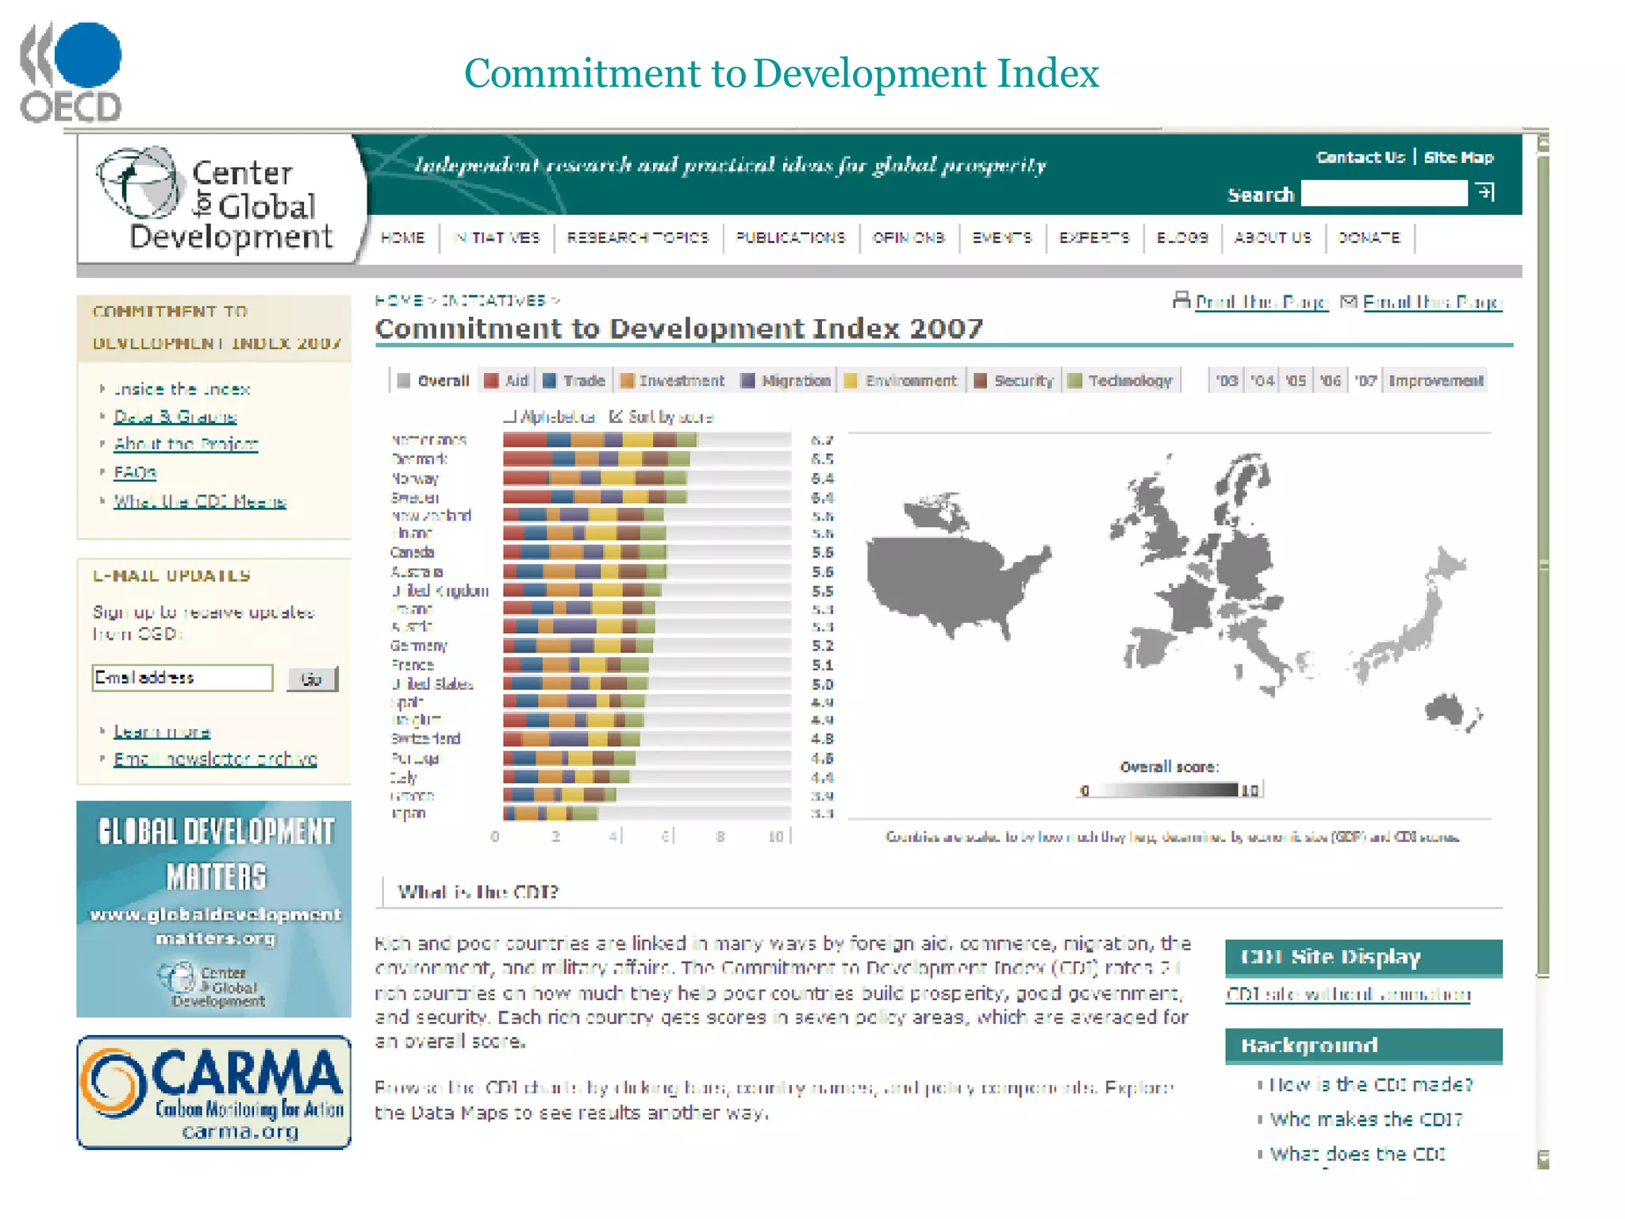The height and width of the screenshot is (1219, 1625).
Task: Click the email envelope icon
Action: [x=1349, y=301]
